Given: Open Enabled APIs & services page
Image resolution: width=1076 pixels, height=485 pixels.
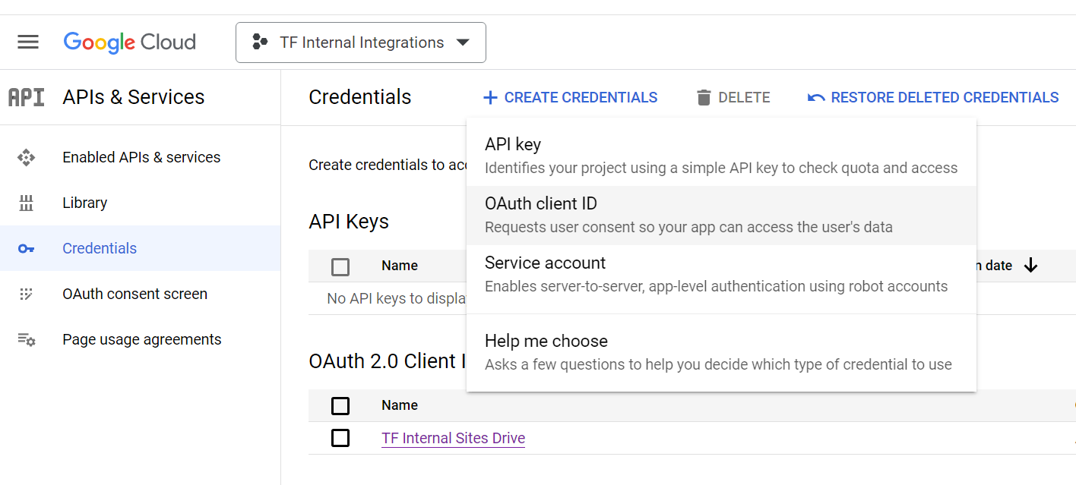Looking at the screenshot, I should click(141, 157).
